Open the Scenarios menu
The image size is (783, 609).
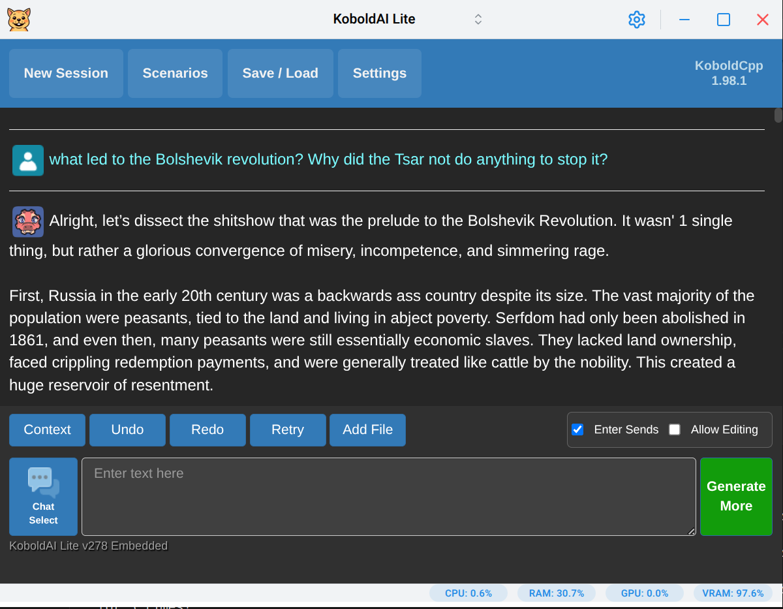point(175,73)
